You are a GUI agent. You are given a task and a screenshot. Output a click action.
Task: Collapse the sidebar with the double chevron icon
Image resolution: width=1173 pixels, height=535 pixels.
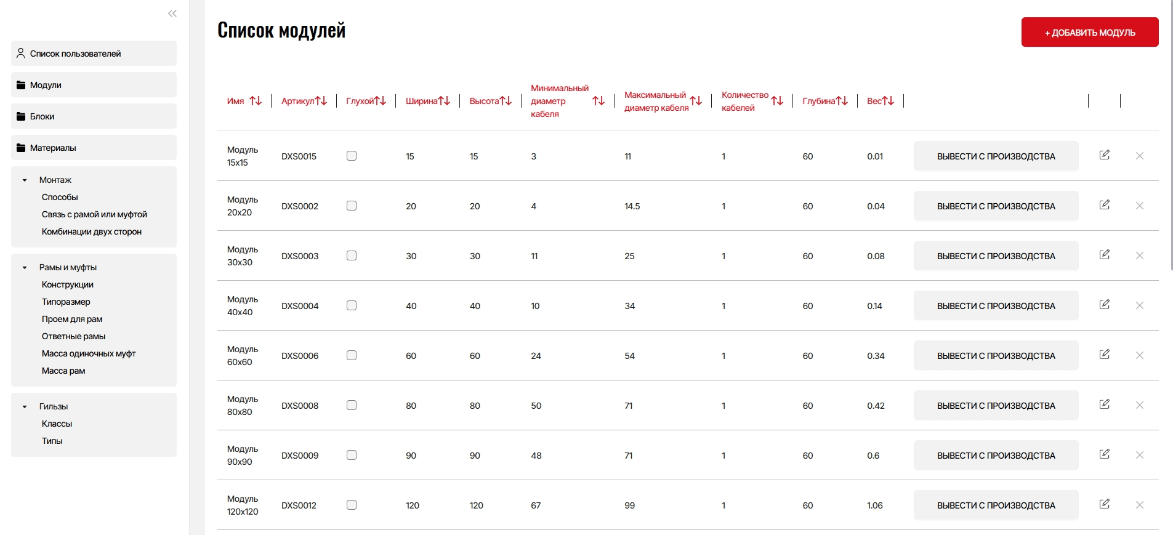click(x=172, y=14)
